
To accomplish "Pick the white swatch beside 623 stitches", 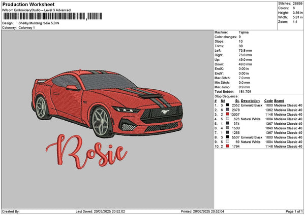I will point(227,119).
